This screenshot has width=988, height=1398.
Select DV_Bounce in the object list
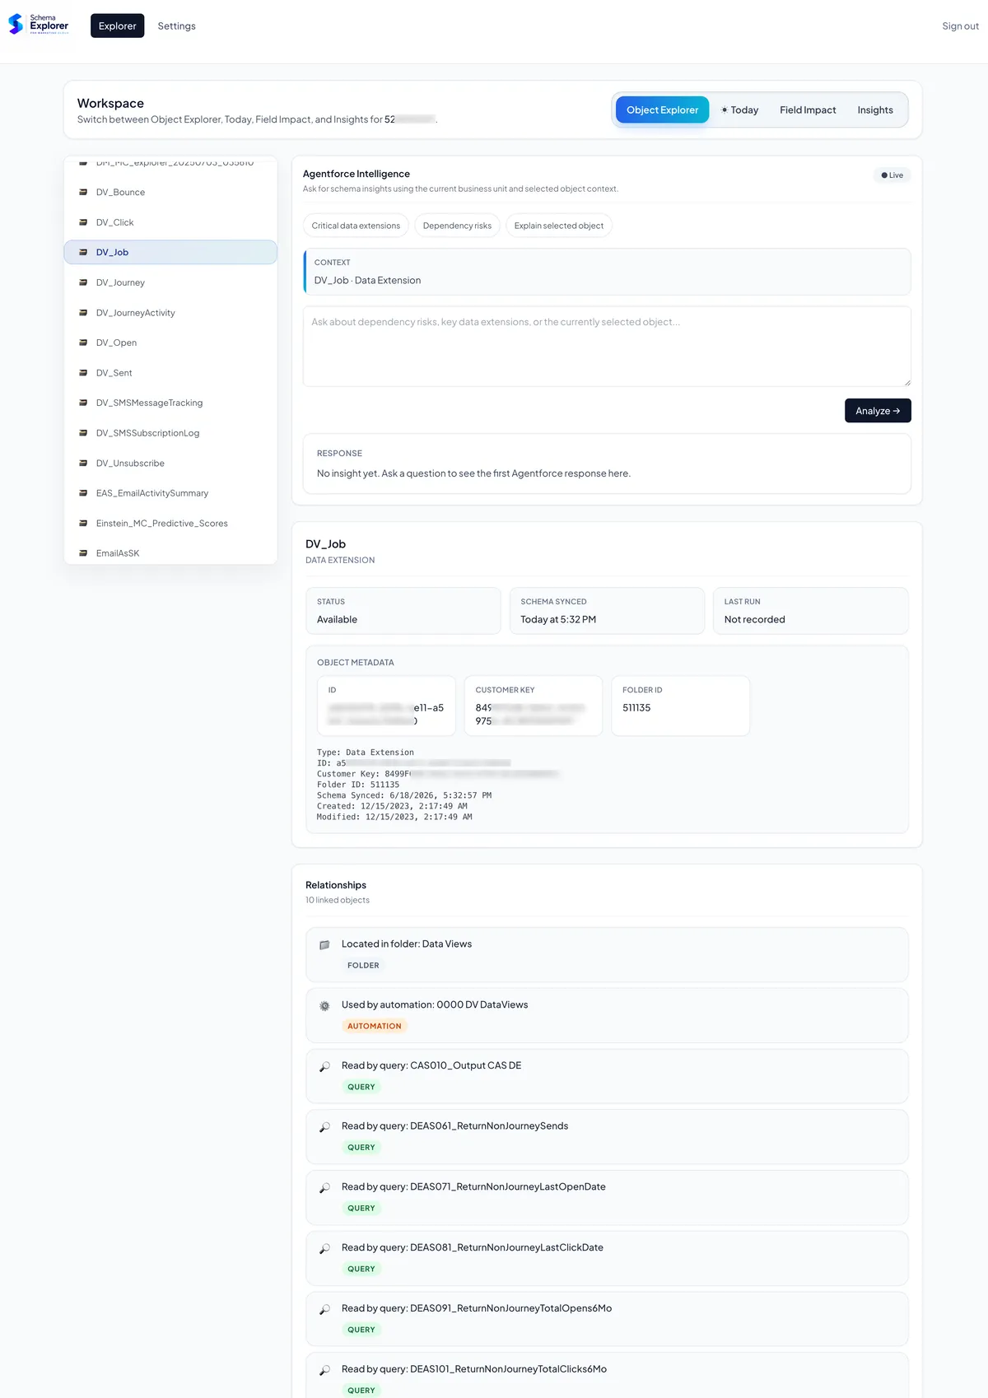[170, 192]
